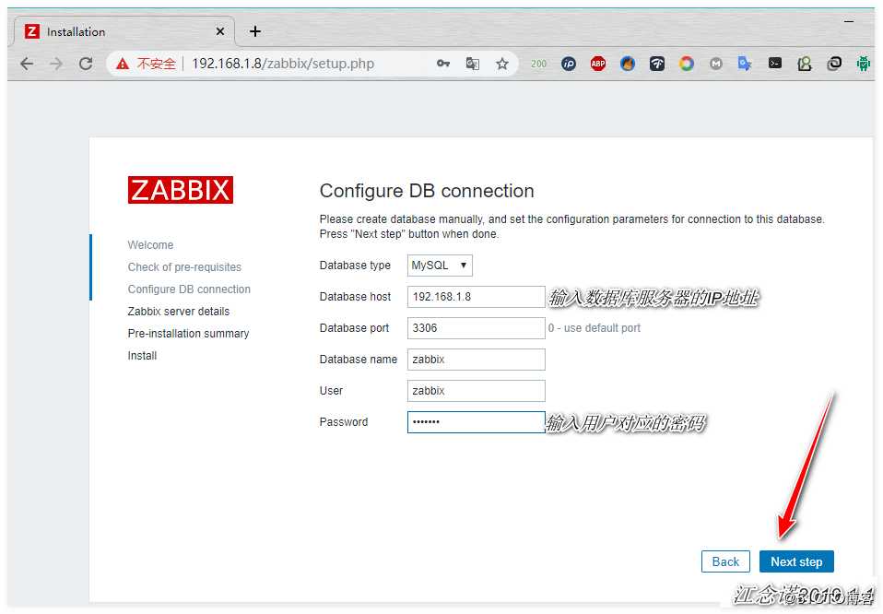The image size is (883, 614).
Task: Open the Google Translate extension icon
Action: 745,64
